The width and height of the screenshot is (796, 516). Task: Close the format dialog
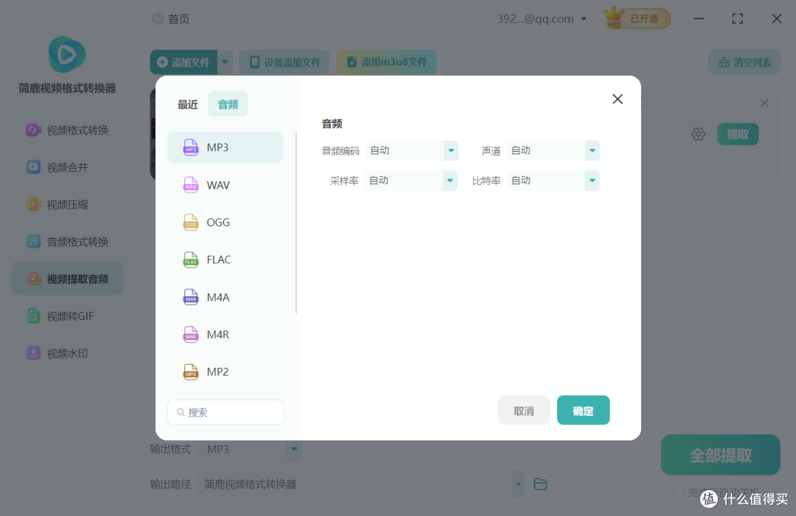point(618,99)
